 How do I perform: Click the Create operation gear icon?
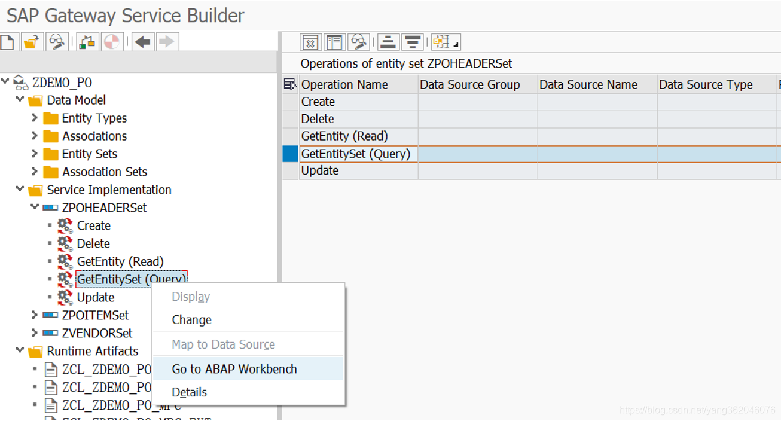[65, 225]
